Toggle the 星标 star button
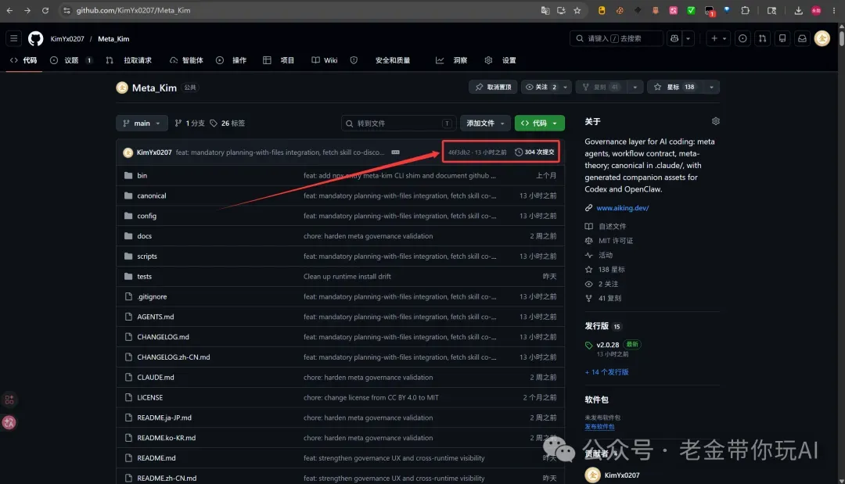 (674, 88)
